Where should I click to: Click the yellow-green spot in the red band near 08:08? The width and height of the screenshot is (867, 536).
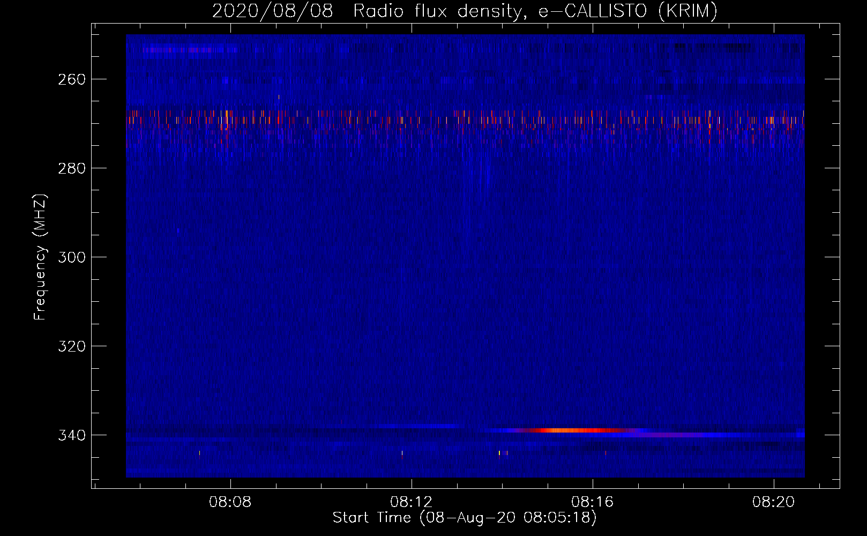(227, 114)
